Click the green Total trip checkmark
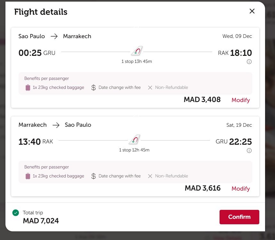 click(15, 213)
